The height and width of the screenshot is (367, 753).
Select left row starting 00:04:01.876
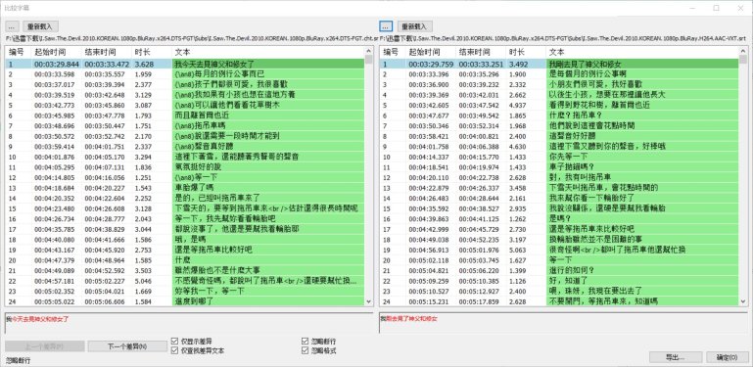[x=185, y=157]
